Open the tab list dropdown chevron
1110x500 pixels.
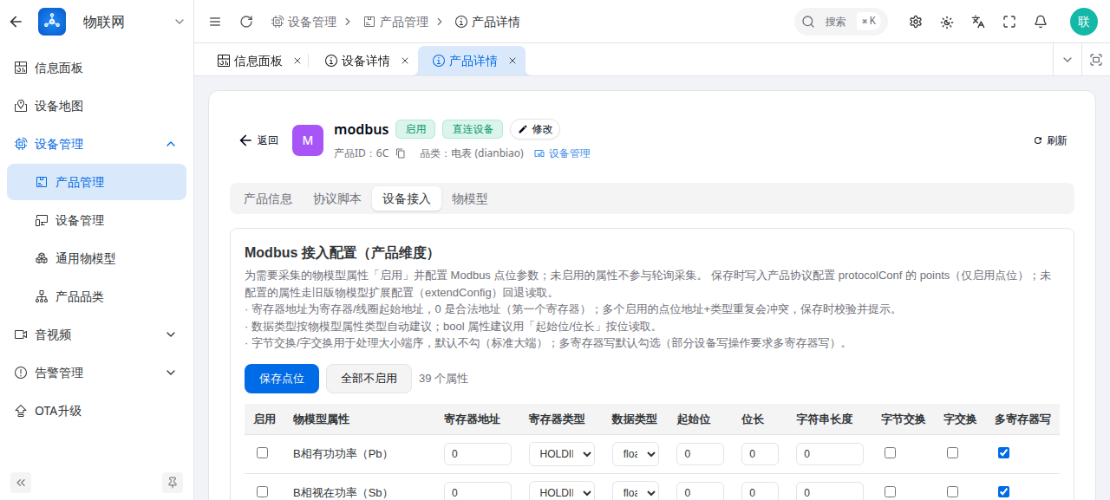click(1068, 60)
